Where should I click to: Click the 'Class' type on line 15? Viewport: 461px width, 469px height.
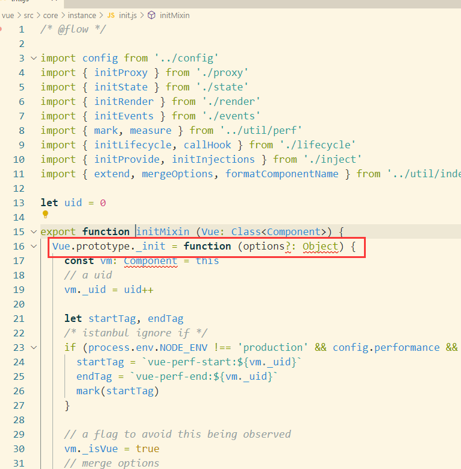[246, 232]
